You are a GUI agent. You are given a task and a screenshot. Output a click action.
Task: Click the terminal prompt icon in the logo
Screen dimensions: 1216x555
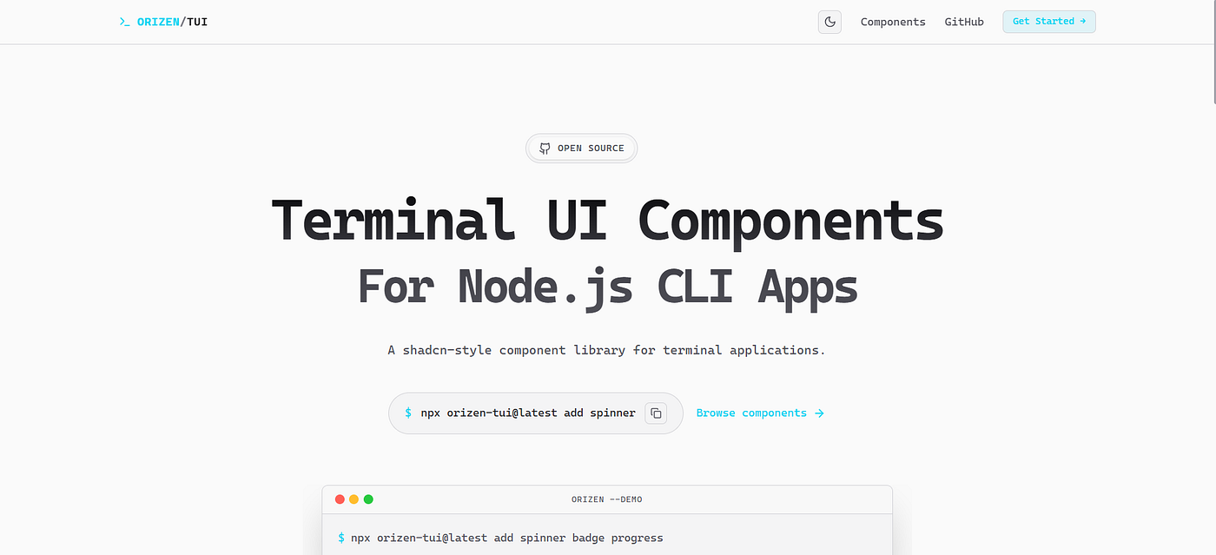124,22
